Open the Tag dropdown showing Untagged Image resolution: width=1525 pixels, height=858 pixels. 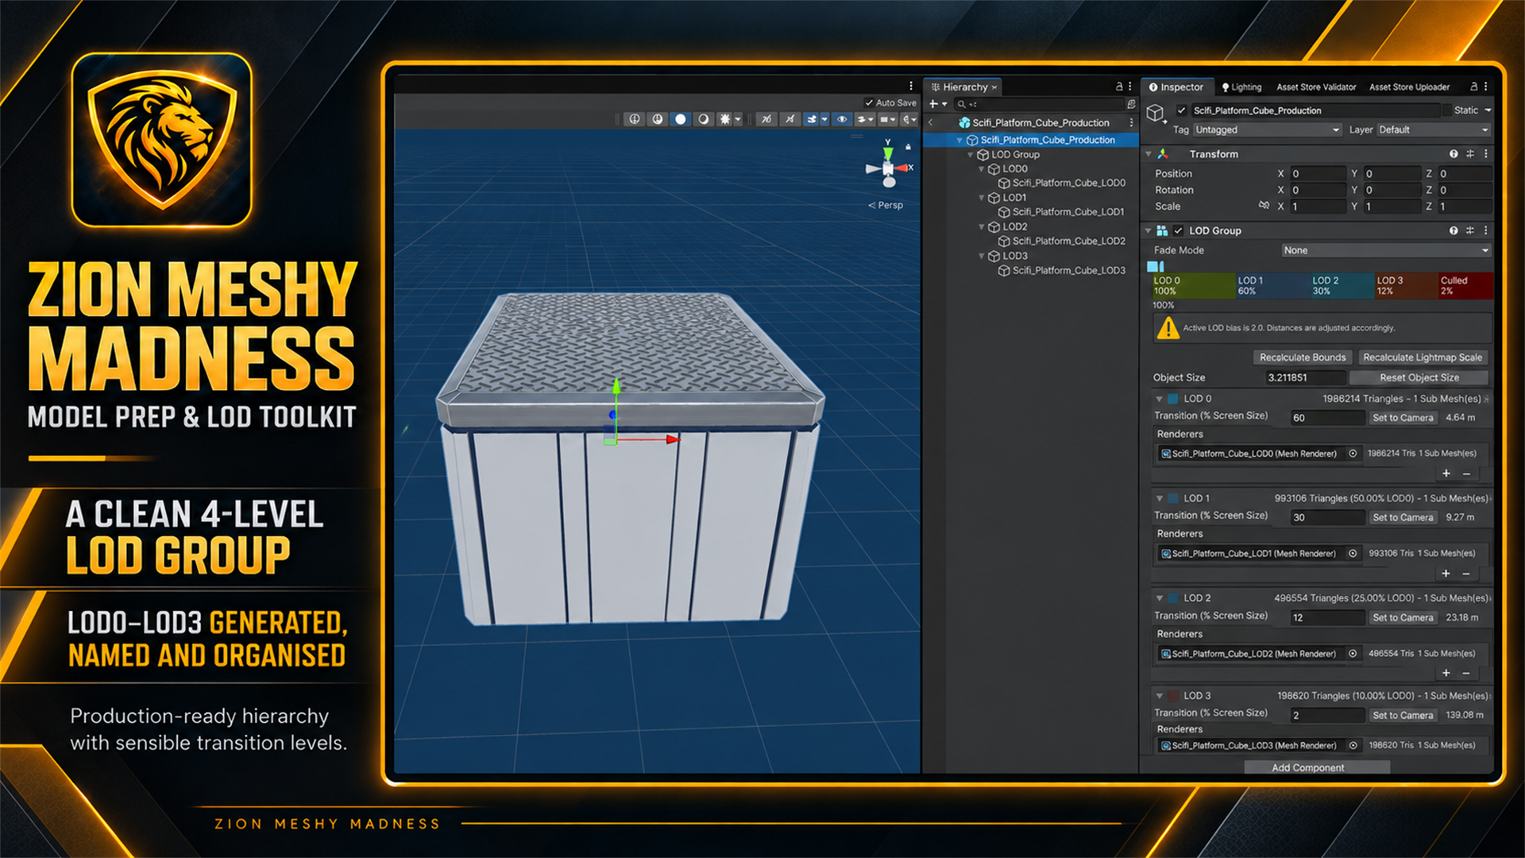pos(1268,129)
